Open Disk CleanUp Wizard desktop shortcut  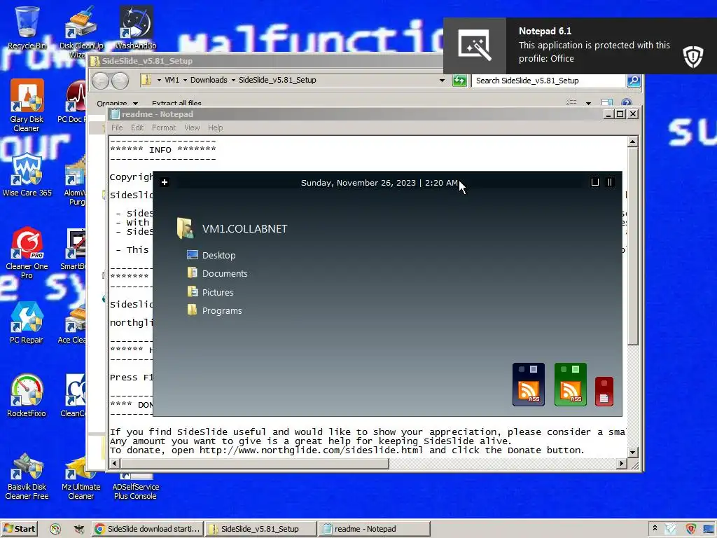coord(81,31)
